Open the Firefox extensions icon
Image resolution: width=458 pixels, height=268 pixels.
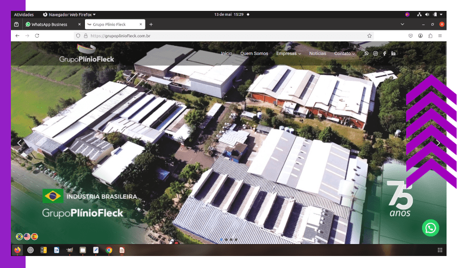[430, 35]
